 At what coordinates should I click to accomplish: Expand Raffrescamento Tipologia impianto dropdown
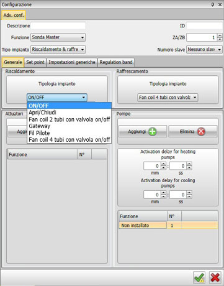click(x=168, y=98)
